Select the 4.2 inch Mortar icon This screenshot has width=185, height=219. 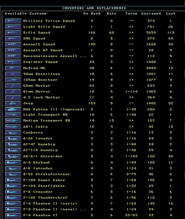13,97
